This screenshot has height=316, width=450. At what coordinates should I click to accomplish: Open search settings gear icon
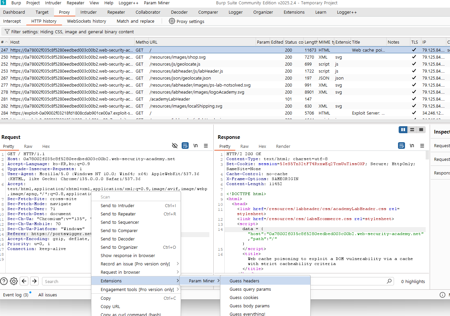coord(14,281)
